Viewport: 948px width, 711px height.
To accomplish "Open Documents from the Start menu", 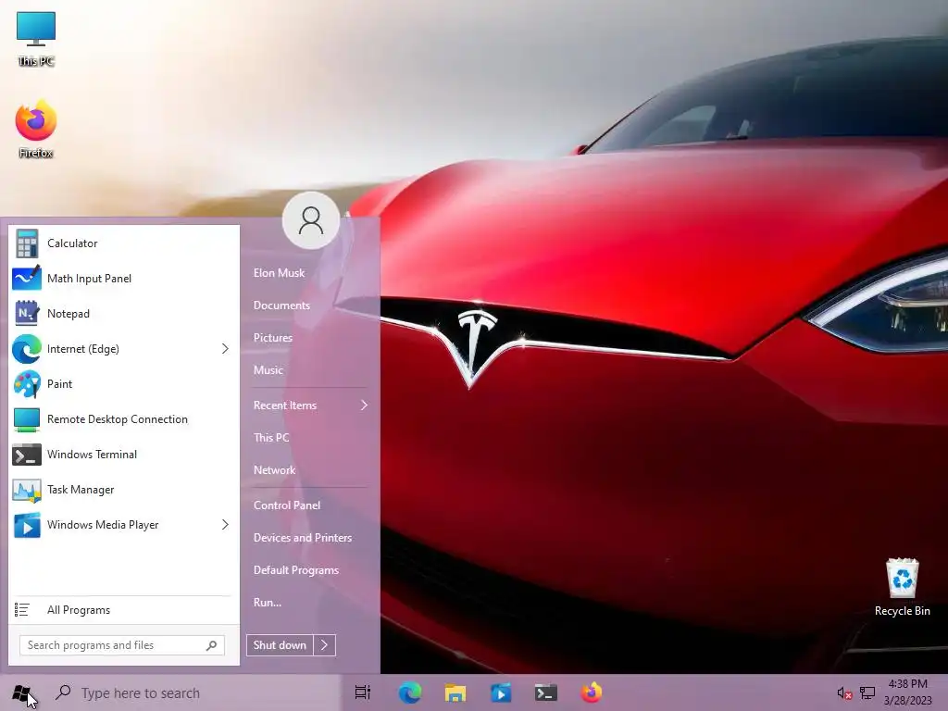I will tap(281, 306).
